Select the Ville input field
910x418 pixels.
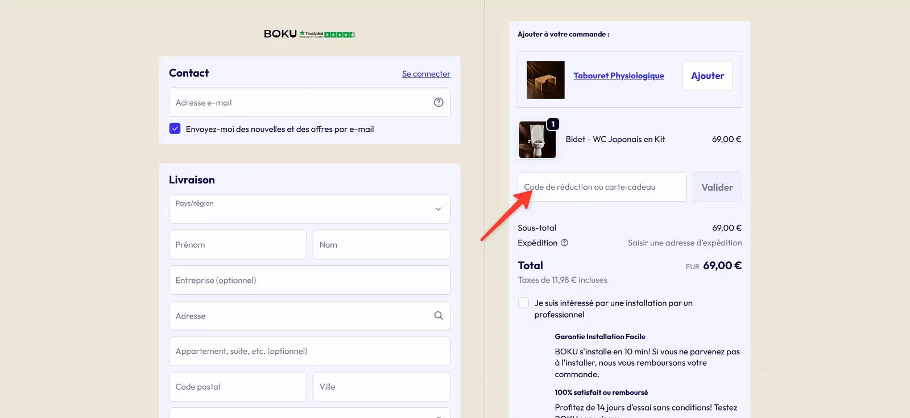coord(382,387)
